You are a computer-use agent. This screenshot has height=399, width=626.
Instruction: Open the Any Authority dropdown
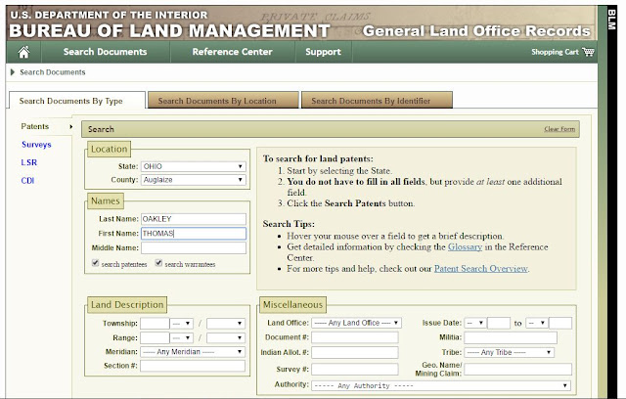[x=441, y=385]
